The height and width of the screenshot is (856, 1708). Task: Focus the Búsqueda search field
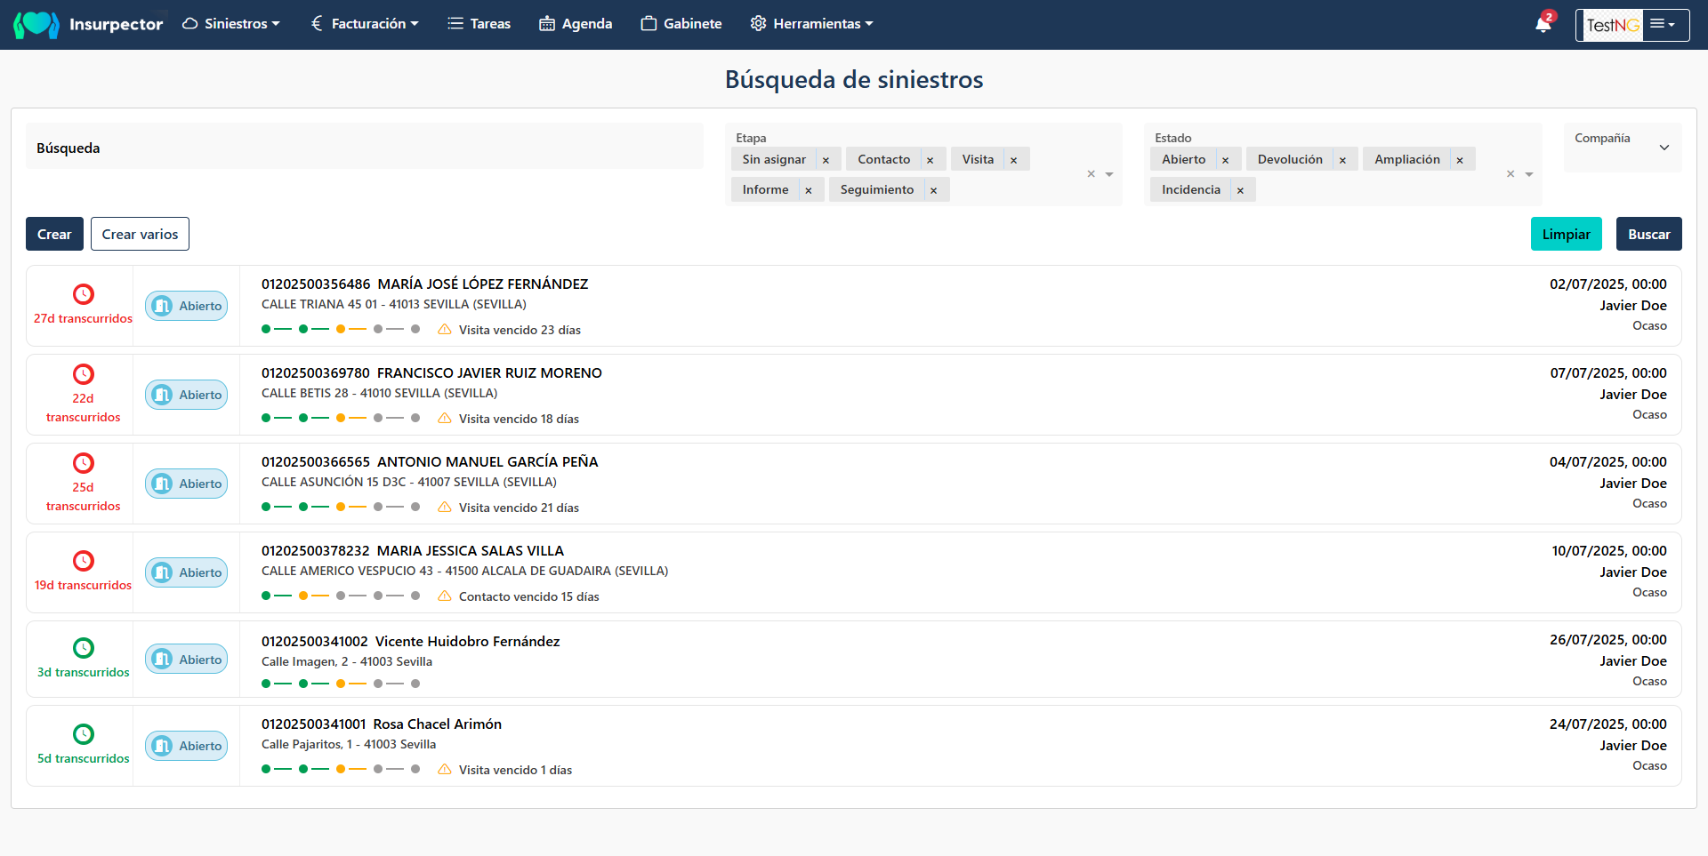pyautogui.click(x=365, y=148)
